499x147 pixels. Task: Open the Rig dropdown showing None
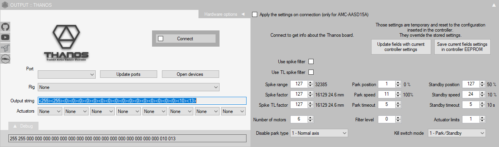tap(129, 87)
